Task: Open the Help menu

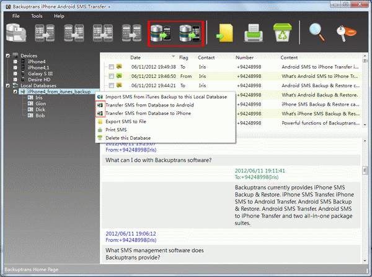Action: [59, 16]
